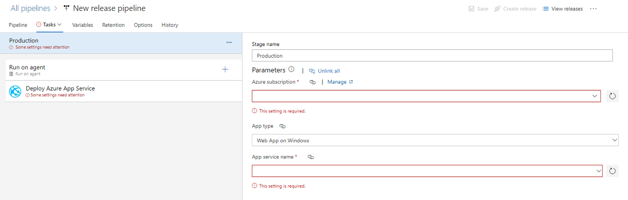Click the Unlink all link
This screenshot has width=628, height=200.
pyautogui.click(x=329, y=71)
